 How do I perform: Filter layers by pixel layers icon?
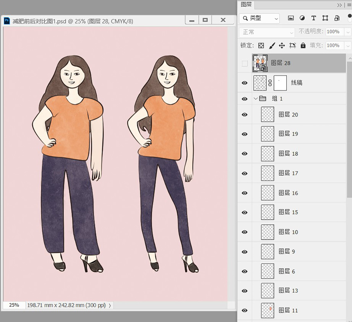pos(291,18)
